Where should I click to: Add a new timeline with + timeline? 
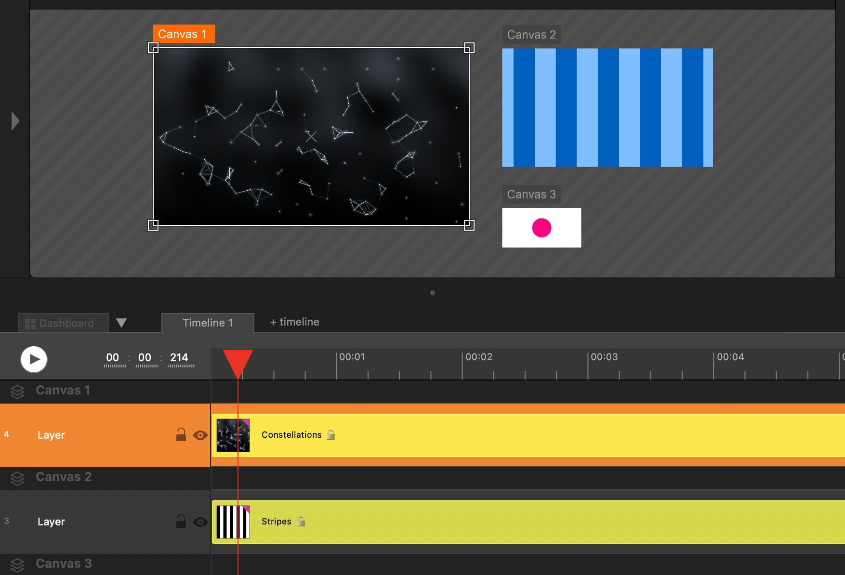pyautogui.click(x=294, y=322)
